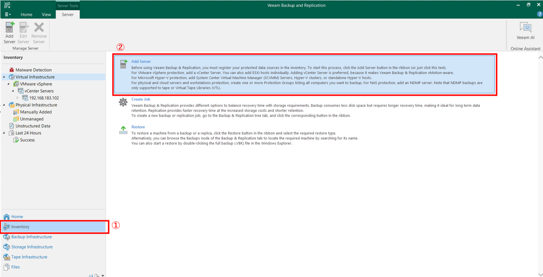Close the Veeam Backup and Replication window
This screenshot has width=543, height=277.
click(538, 5)
